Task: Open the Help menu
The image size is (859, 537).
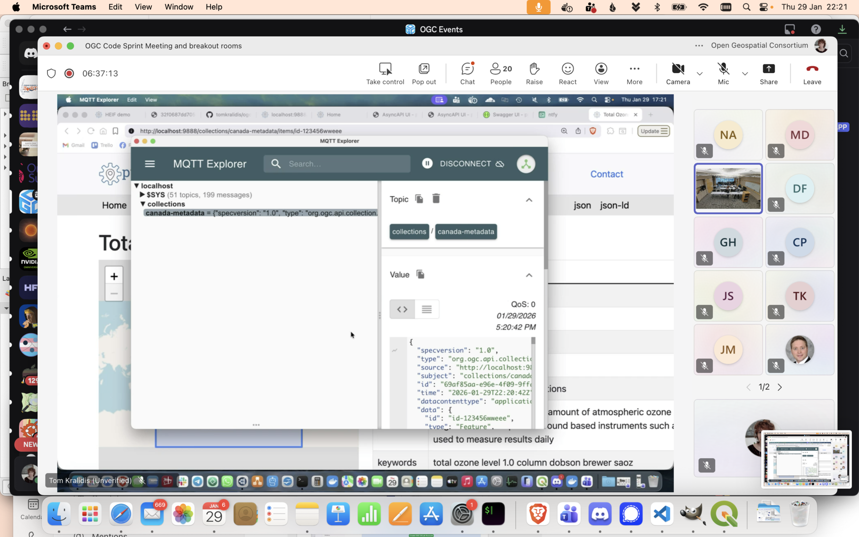Action: point(214,7)
